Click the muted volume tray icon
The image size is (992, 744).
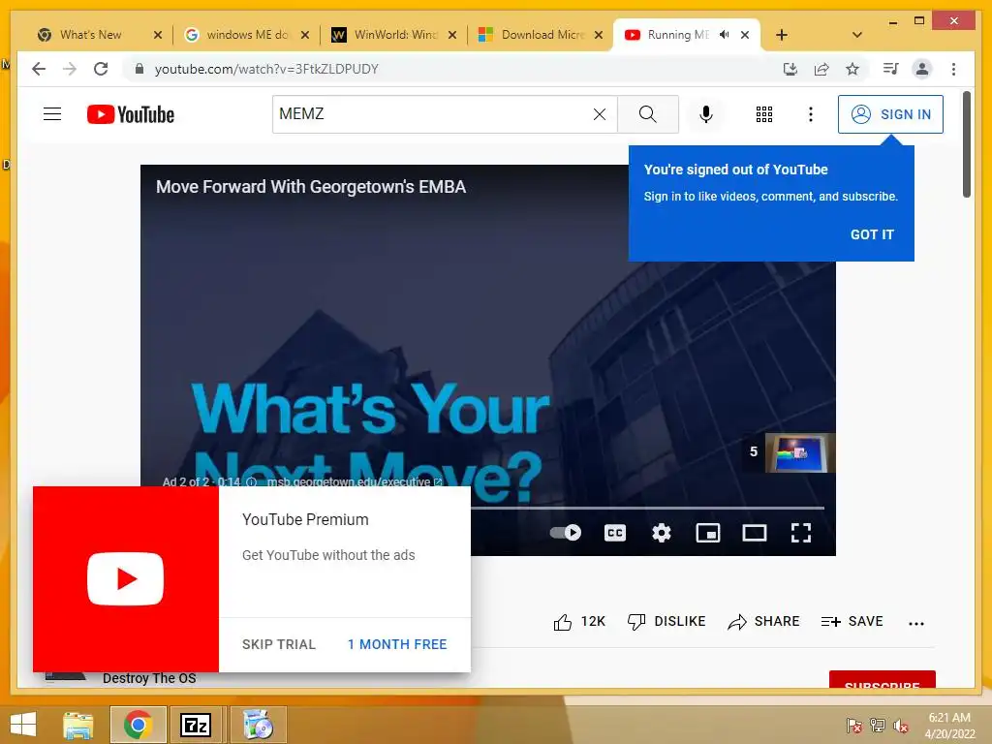click(x=901, y=726)
